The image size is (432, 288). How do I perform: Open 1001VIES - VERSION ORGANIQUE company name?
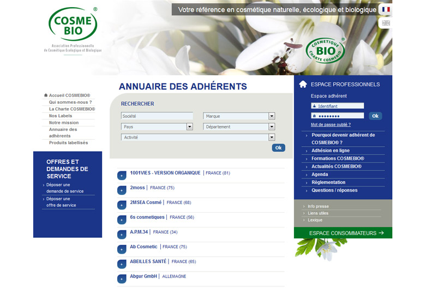point(165,173)
